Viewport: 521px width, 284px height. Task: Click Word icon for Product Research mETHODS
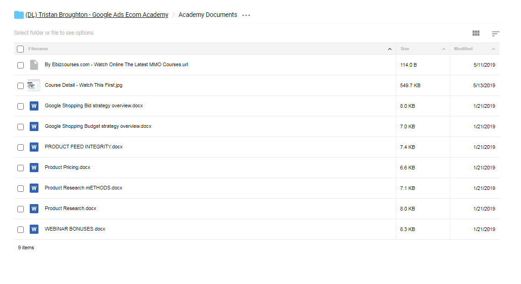pos(34,188)
